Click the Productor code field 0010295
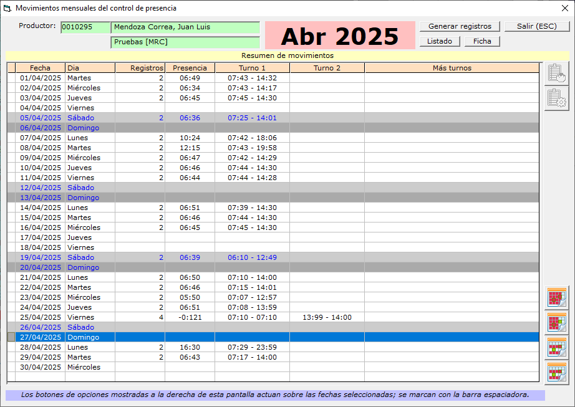 pos(85,27)
